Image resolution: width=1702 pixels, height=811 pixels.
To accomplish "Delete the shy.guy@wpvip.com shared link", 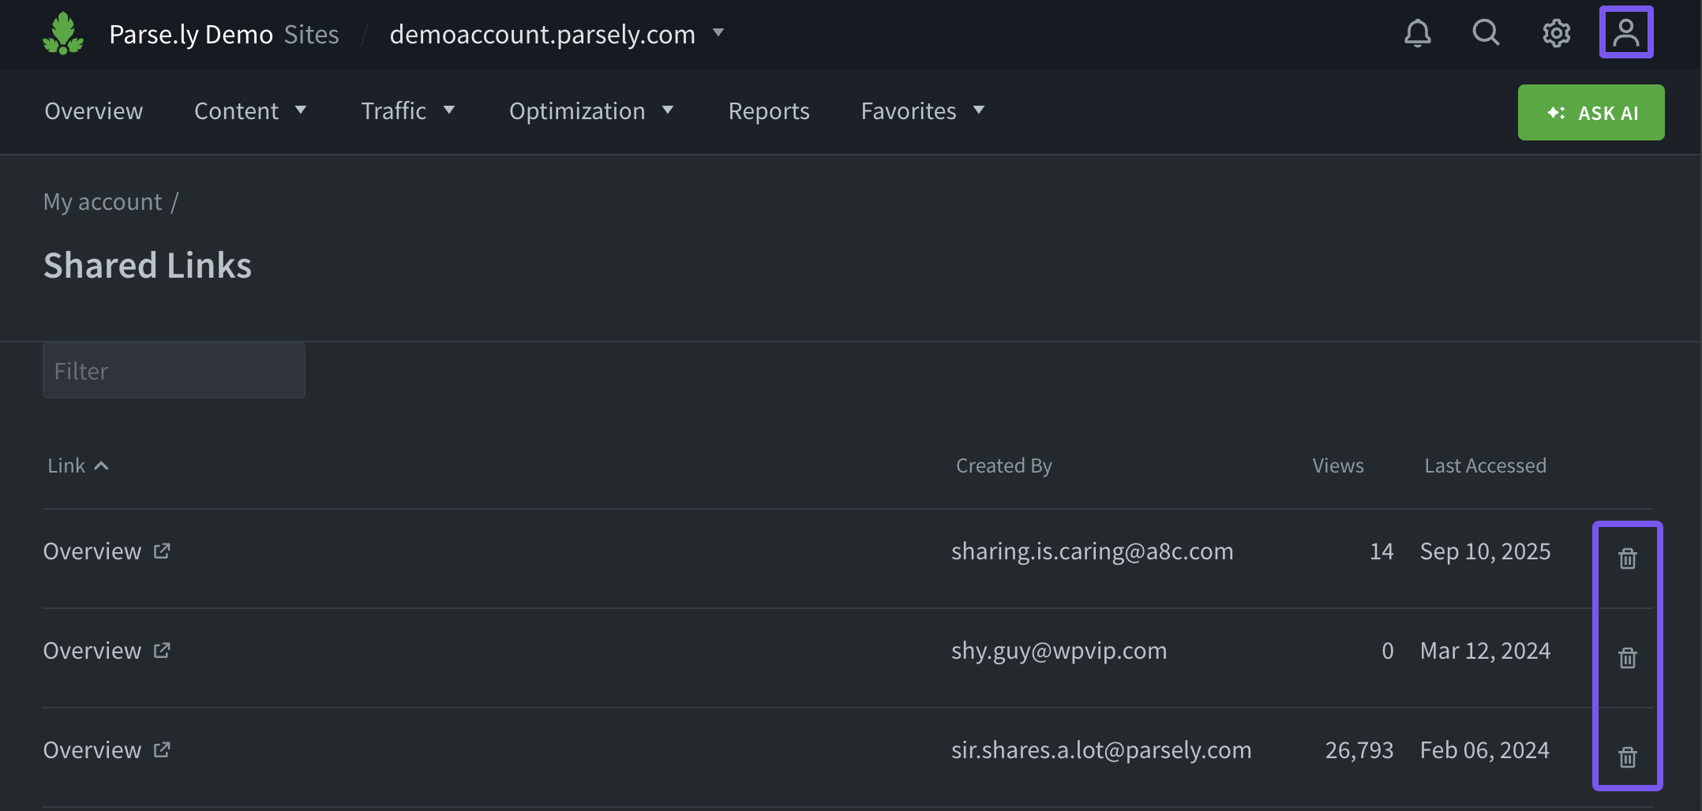I will (1627, 658).
